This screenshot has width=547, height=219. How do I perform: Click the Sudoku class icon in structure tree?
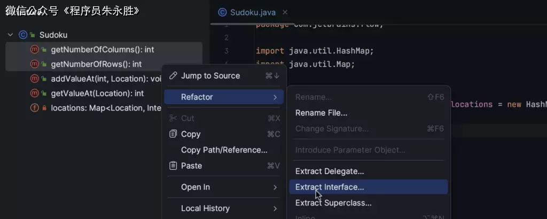pyautogui.click(x=23, y=35)
